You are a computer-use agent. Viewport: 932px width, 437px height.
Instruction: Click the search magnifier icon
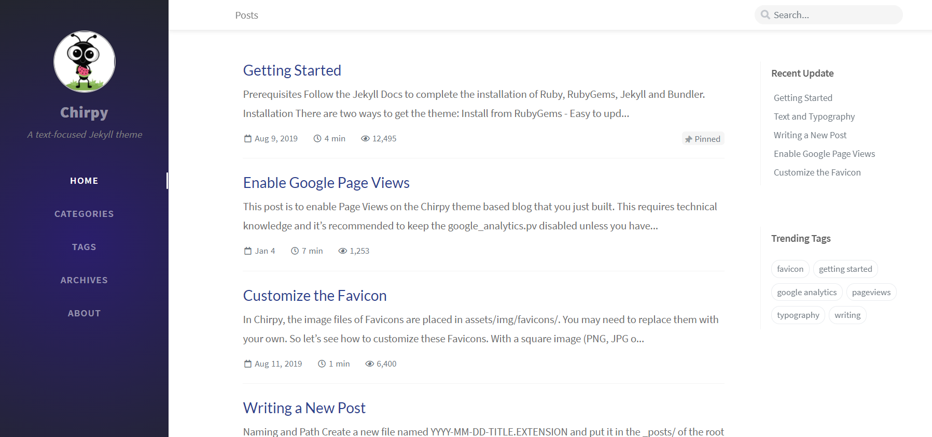coord(765,15)
